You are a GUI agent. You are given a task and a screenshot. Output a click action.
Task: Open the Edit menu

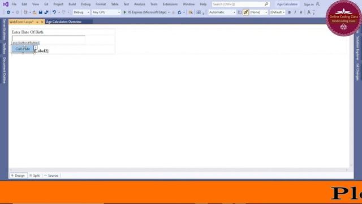[x=24, y=4]
